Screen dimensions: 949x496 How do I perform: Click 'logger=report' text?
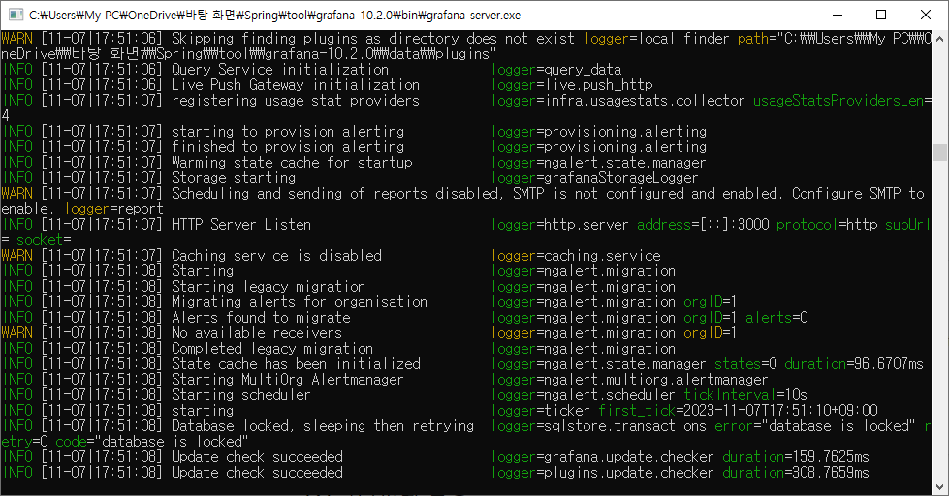[x=114, y=209]
